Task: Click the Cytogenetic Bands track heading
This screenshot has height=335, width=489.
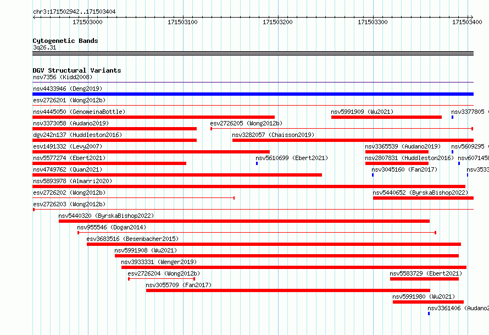Action: (65, 41)
